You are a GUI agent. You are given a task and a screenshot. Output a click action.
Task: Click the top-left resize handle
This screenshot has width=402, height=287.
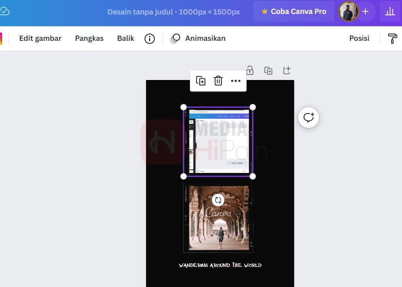click(184, 107)
